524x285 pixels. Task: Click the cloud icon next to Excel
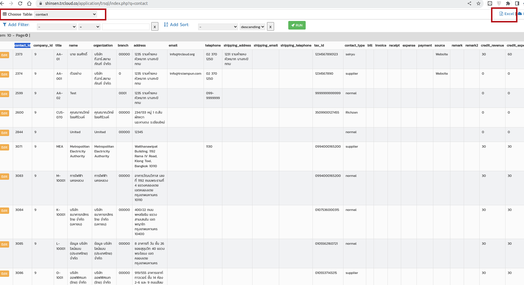pos(520,14)
